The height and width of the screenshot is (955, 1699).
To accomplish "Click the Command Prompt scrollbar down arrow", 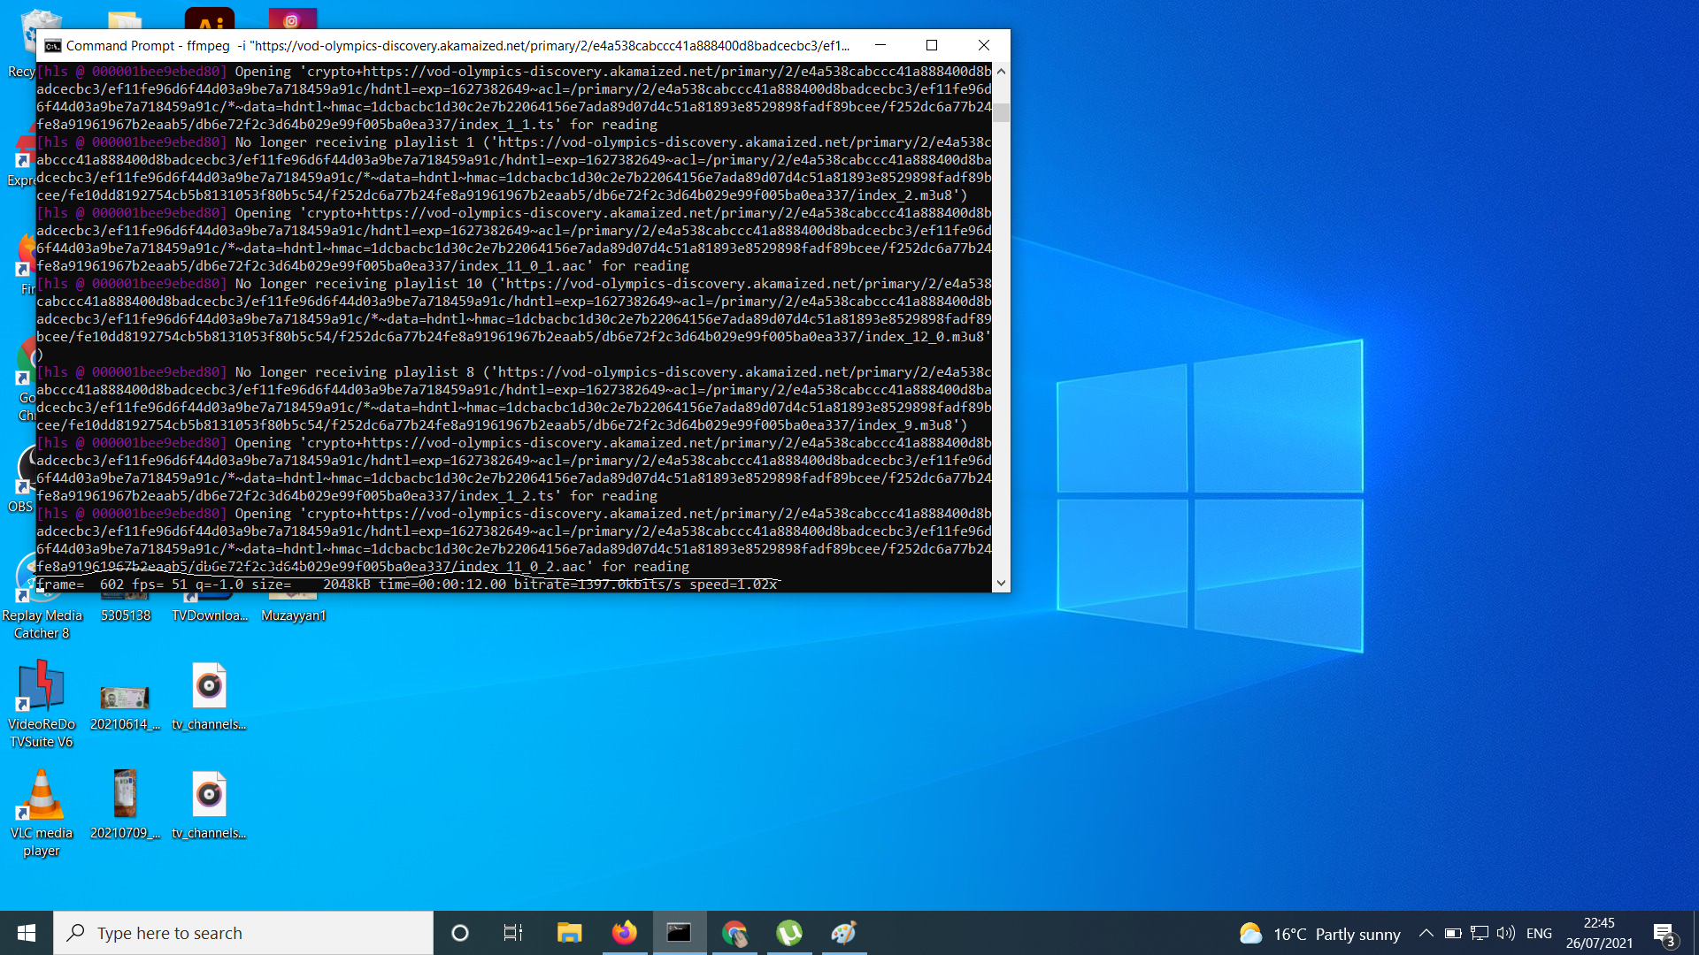I will pyautogui.click(x=1001, y=583).
